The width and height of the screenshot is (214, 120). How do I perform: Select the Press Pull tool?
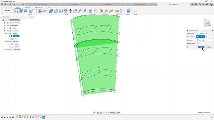tap(51, 11)
